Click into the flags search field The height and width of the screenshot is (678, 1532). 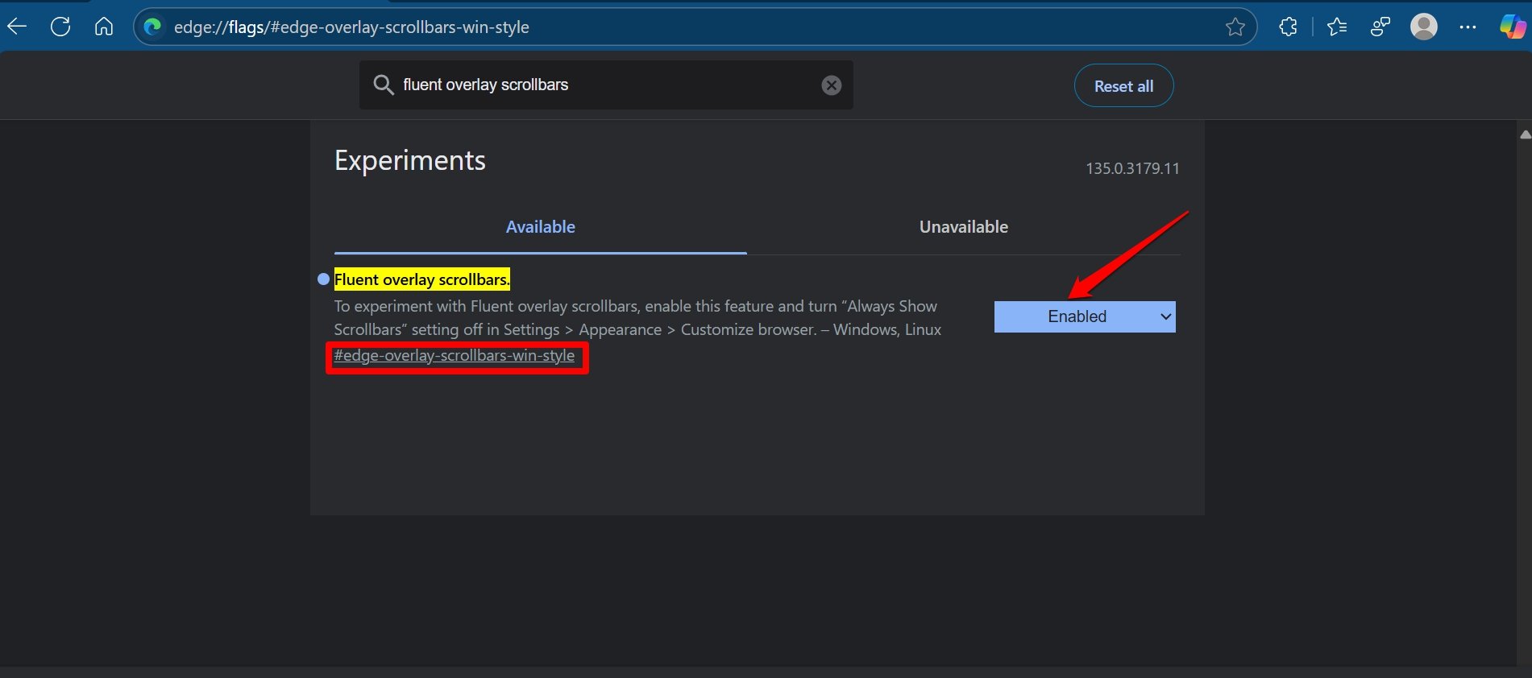click(x=606, y=85)
